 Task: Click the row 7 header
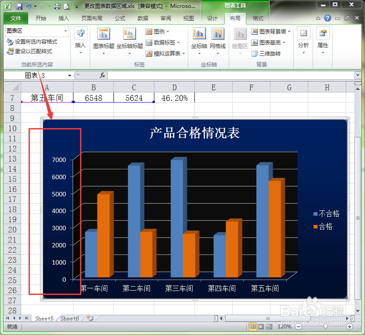(x=12, y=98)
